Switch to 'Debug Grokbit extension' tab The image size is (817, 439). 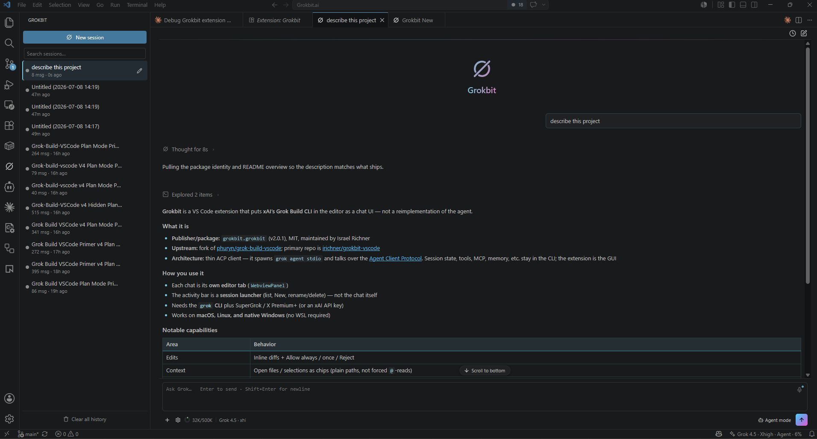point(197,20)
